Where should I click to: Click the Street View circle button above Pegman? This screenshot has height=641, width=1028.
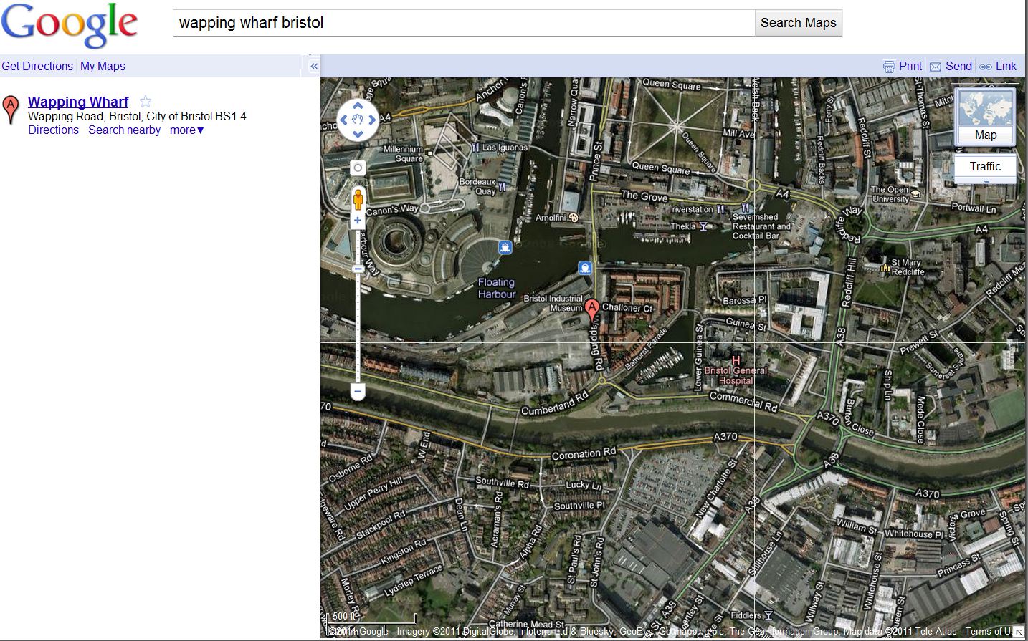tap(358, 168)
